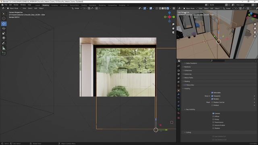Open the Window menu
The width and height of the screenshot is (258, 145).
[x=23, y=5]
